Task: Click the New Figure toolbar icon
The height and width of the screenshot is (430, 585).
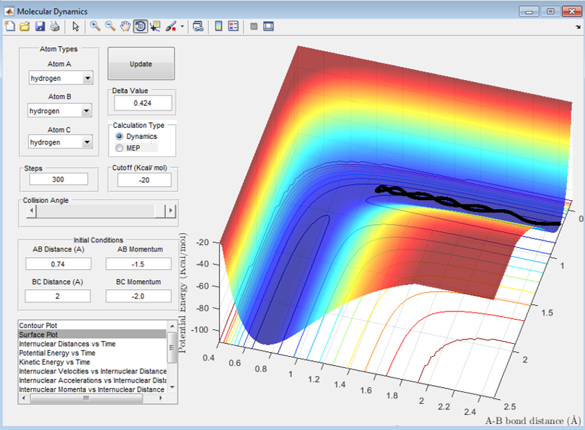Action: tap(10, 26)
